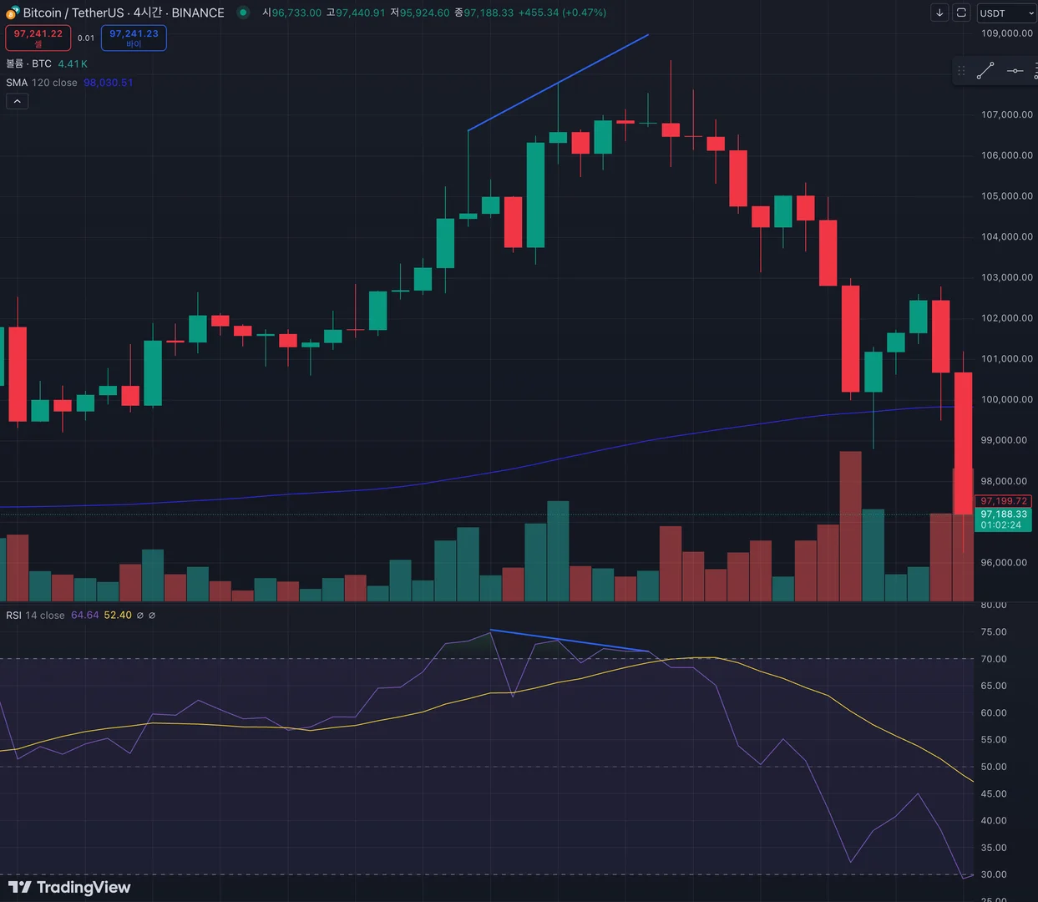This screenshot has width=1038, height=902.
Task: Open the volume BTC indicator legend
Action: tap(28, 63)
